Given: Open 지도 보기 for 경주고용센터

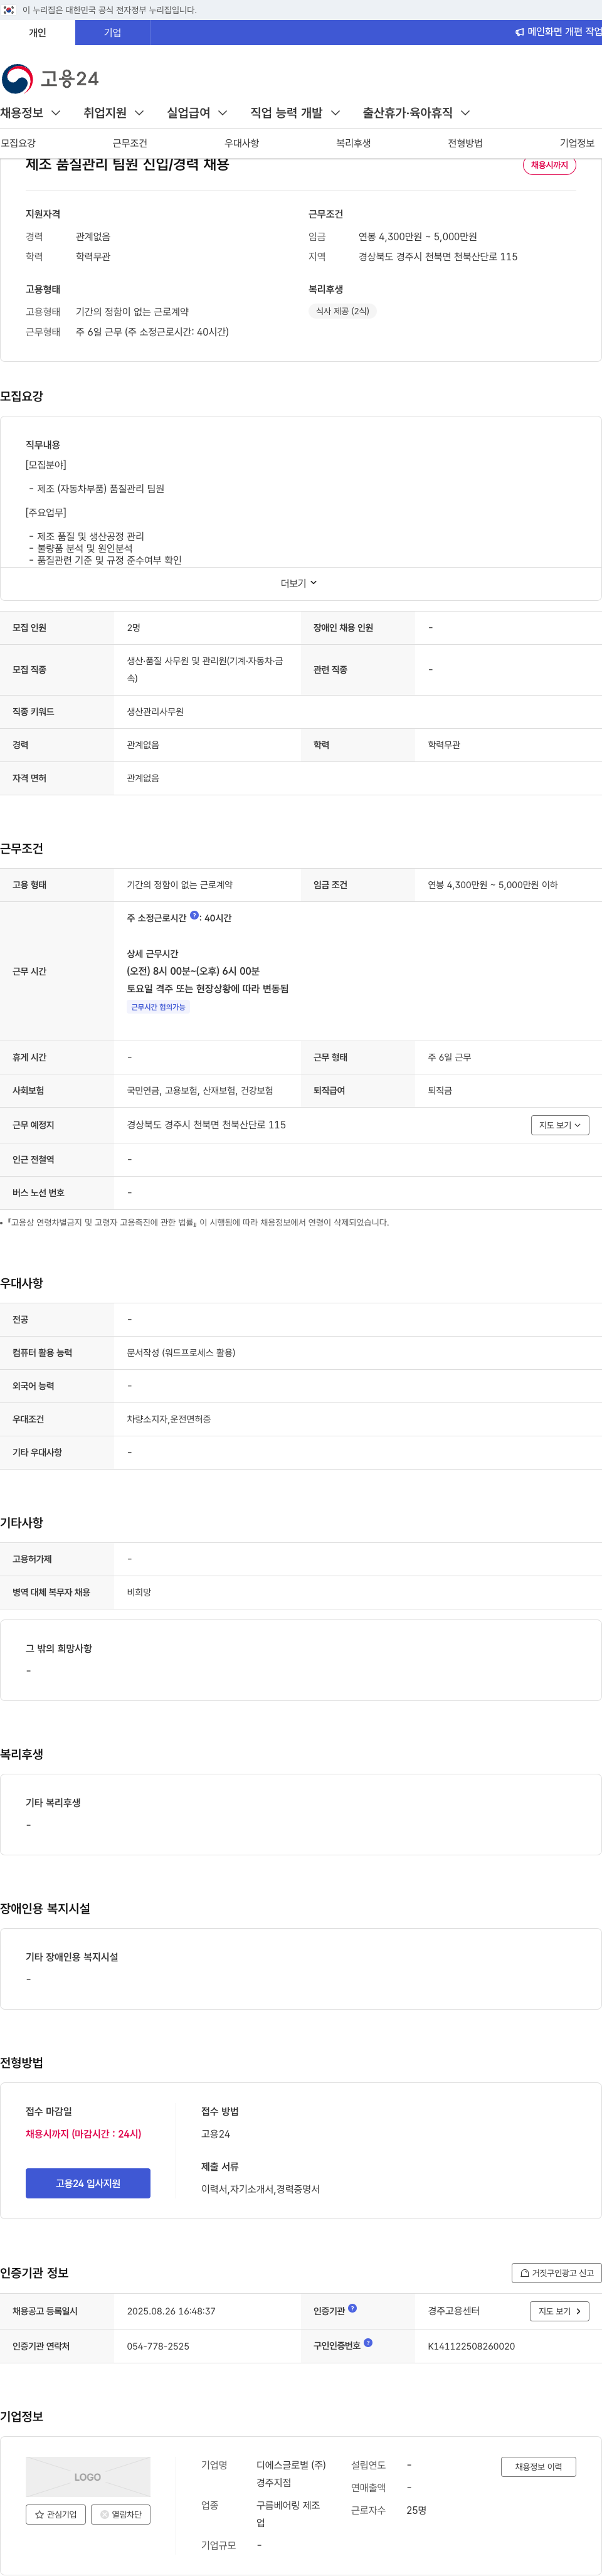Looking at the screenshot, I should click(x=560, y=2311).
